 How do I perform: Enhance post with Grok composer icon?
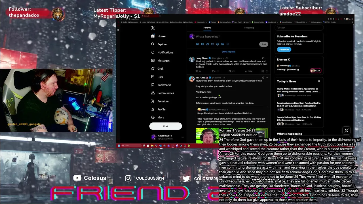tap(207, 44)
